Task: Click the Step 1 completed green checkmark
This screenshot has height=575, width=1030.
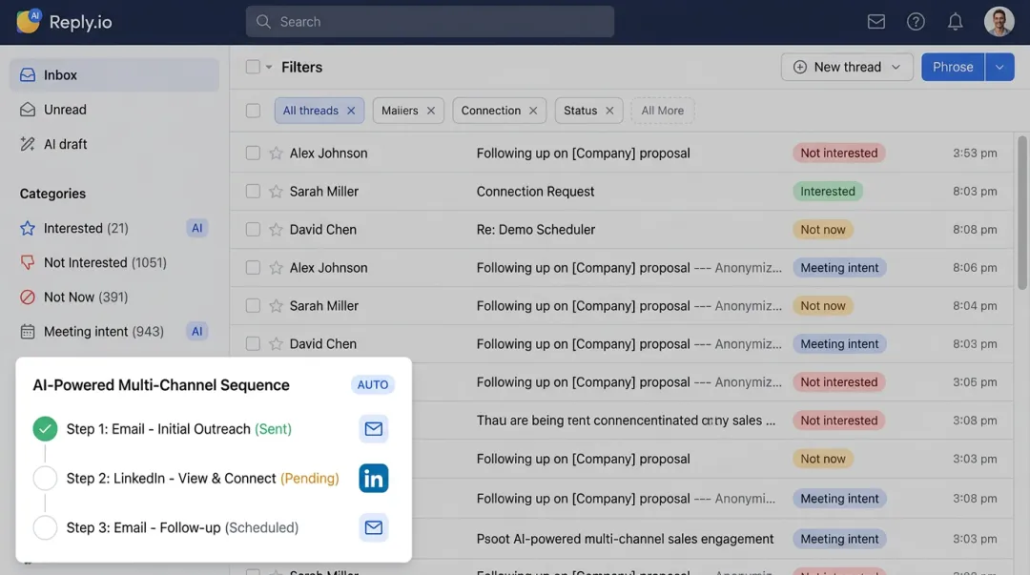Action: (x=46, y=428)
